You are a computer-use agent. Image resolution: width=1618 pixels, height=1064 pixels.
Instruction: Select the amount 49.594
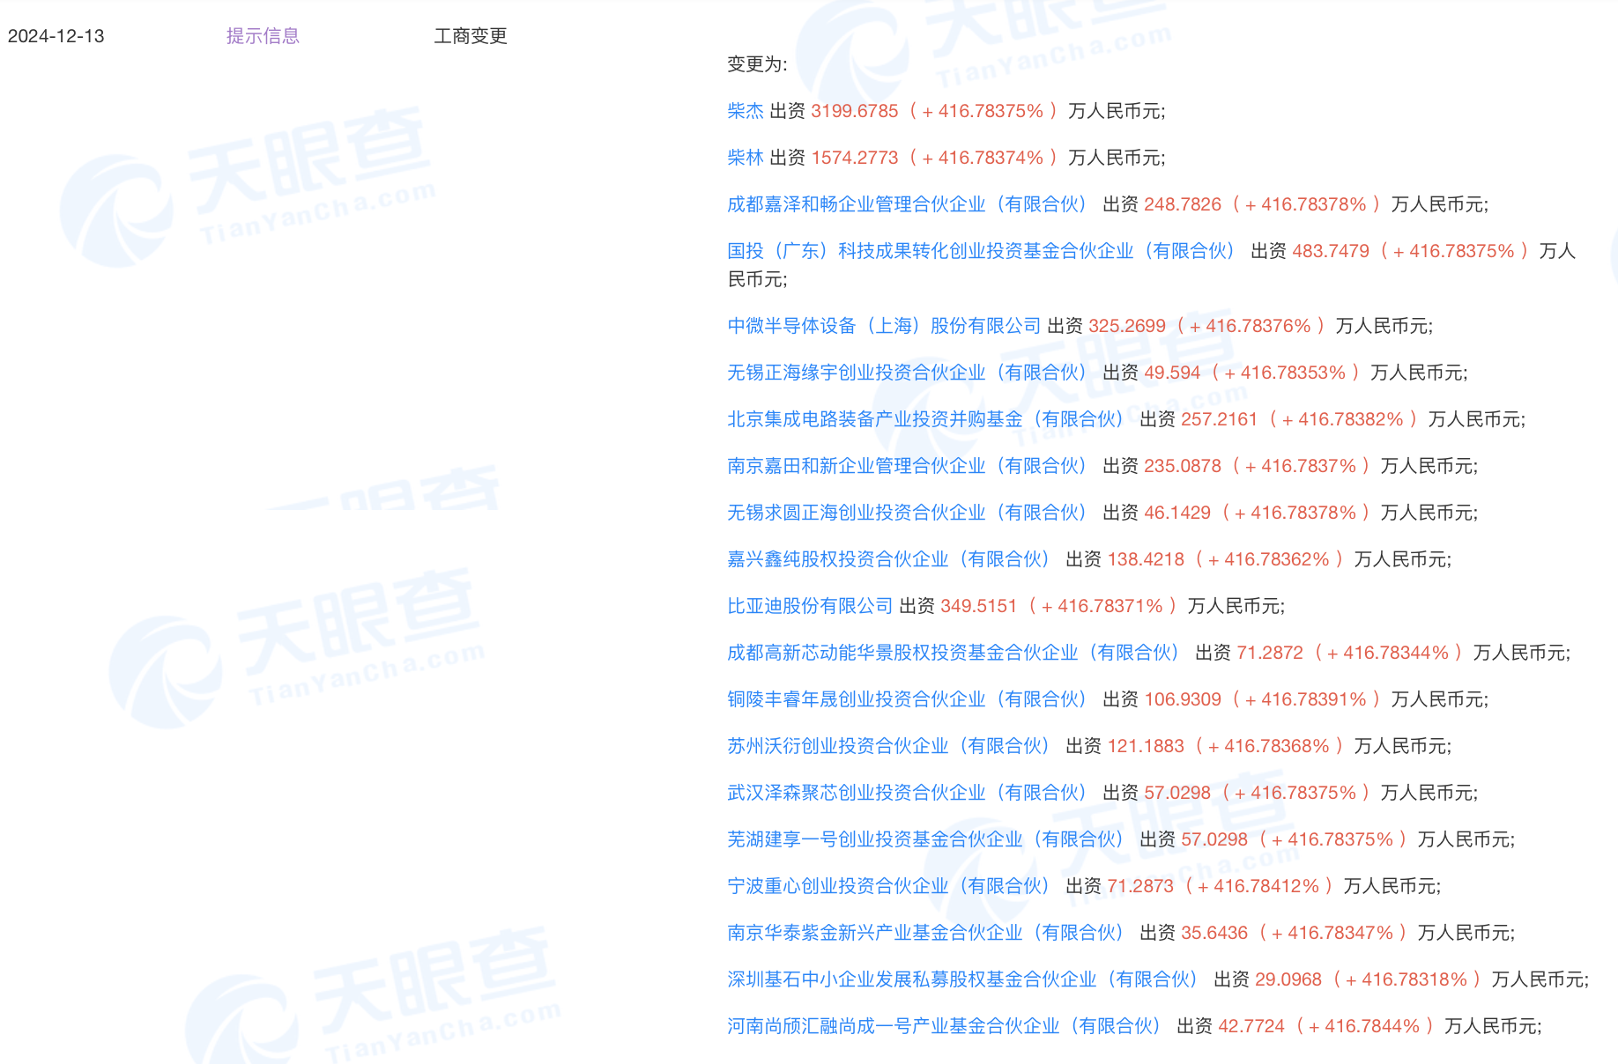1172,373
